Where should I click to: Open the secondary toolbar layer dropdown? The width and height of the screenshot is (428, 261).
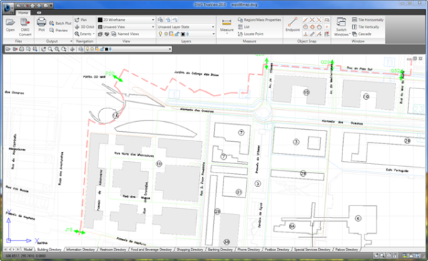click(170, 49)
